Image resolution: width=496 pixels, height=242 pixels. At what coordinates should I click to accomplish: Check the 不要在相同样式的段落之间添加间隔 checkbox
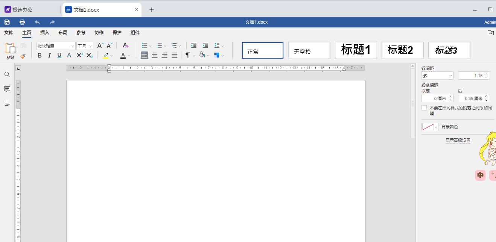pos(424,108)
